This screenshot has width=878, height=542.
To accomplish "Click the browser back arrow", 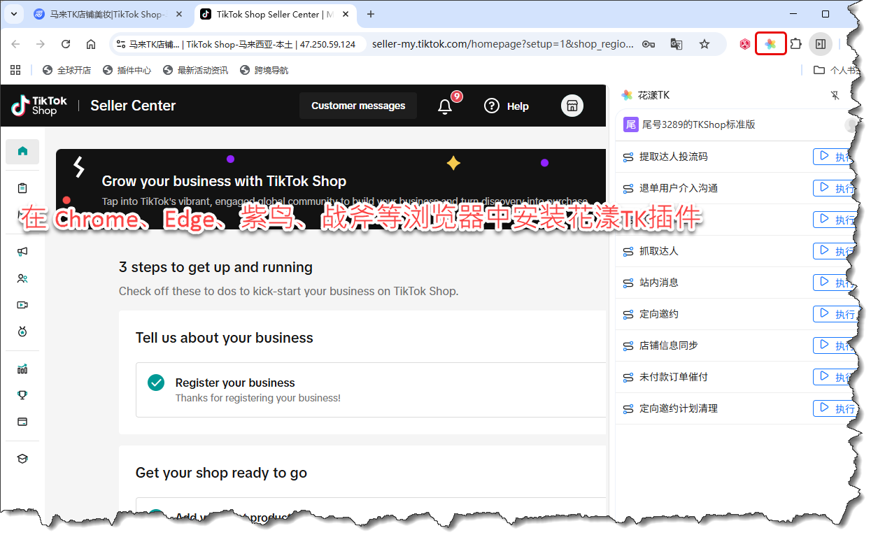I will (15, 44).
